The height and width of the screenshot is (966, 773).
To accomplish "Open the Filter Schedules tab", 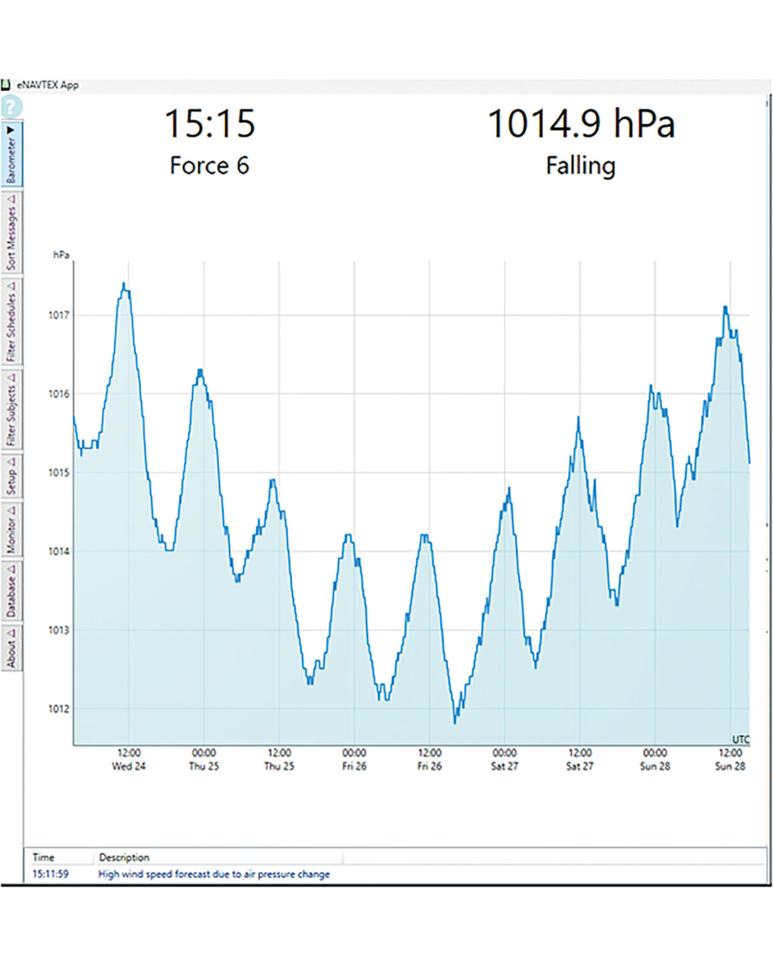I will 11,321.
